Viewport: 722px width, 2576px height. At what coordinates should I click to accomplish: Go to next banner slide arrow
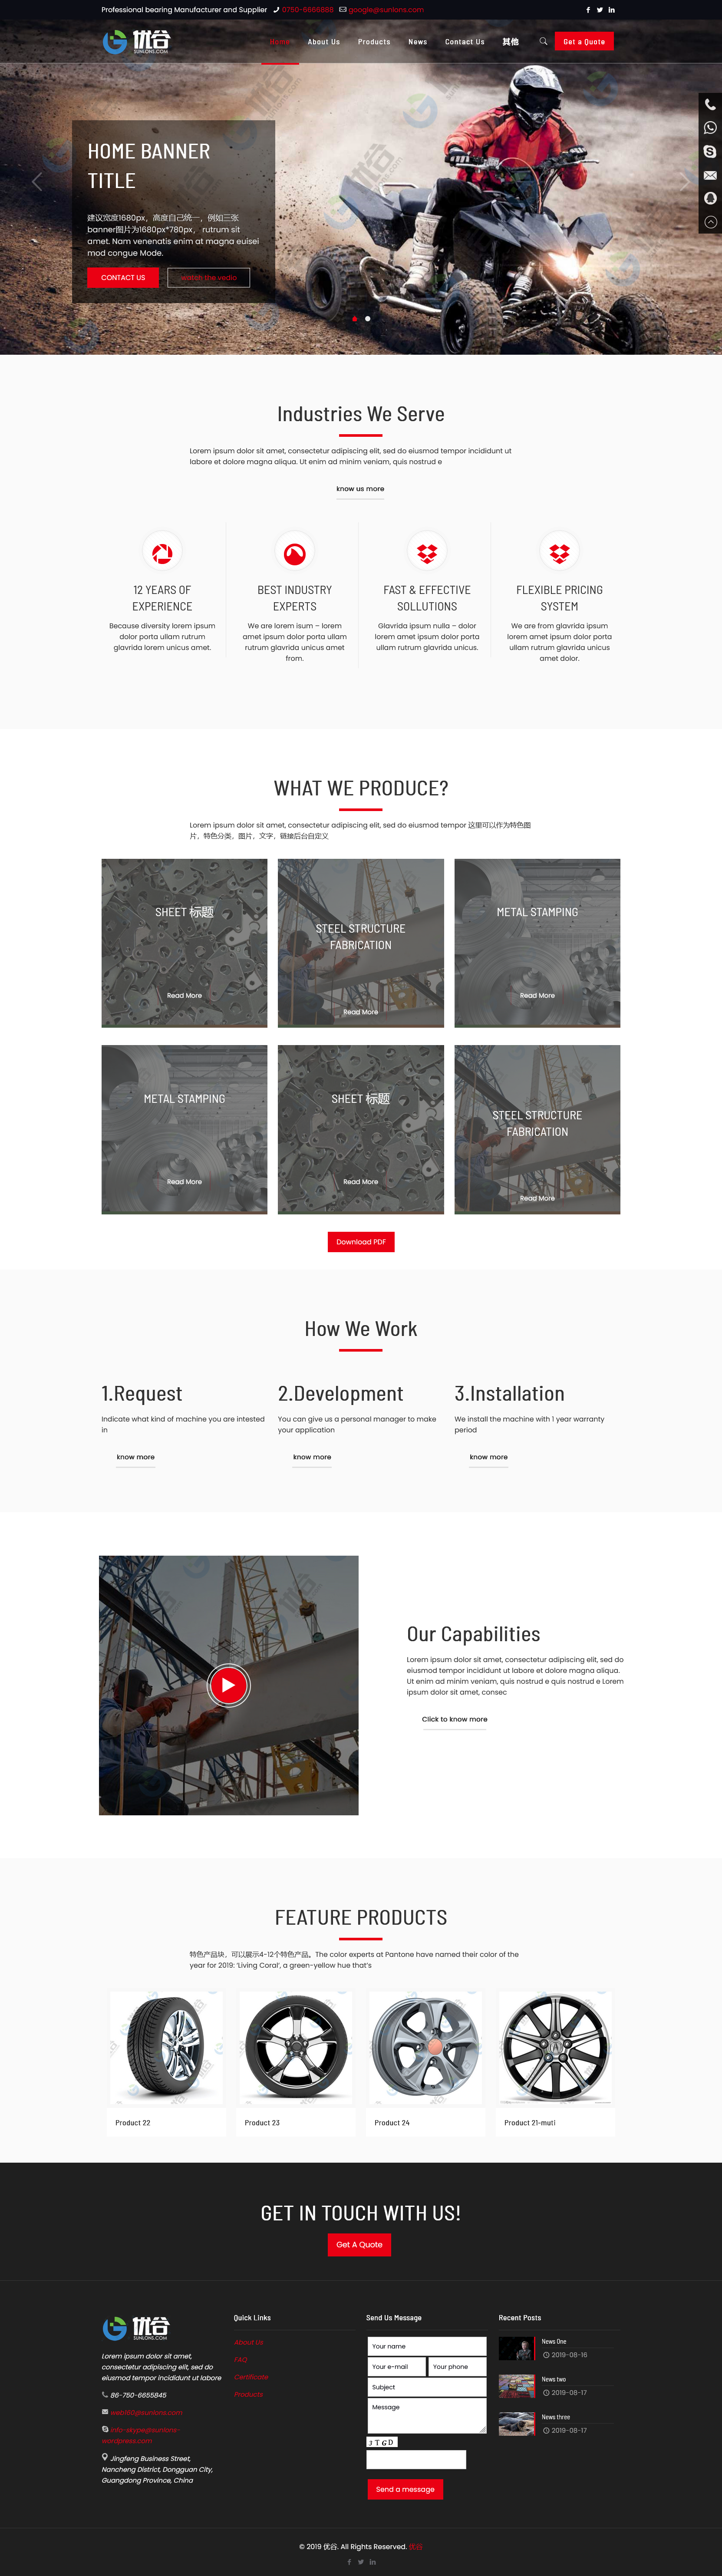(685, 181)
